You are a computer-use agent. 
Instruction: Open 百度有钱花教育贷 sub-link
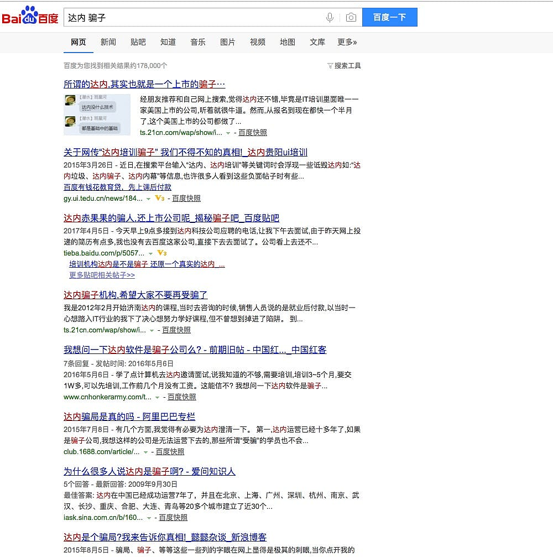coord(117,187)
